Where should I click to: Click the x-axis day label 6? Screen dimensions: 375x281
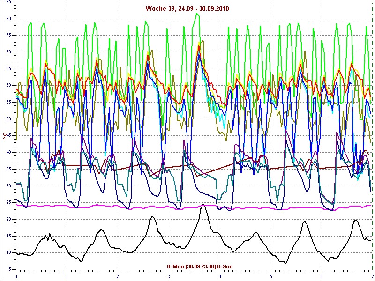tap(322, 276)
